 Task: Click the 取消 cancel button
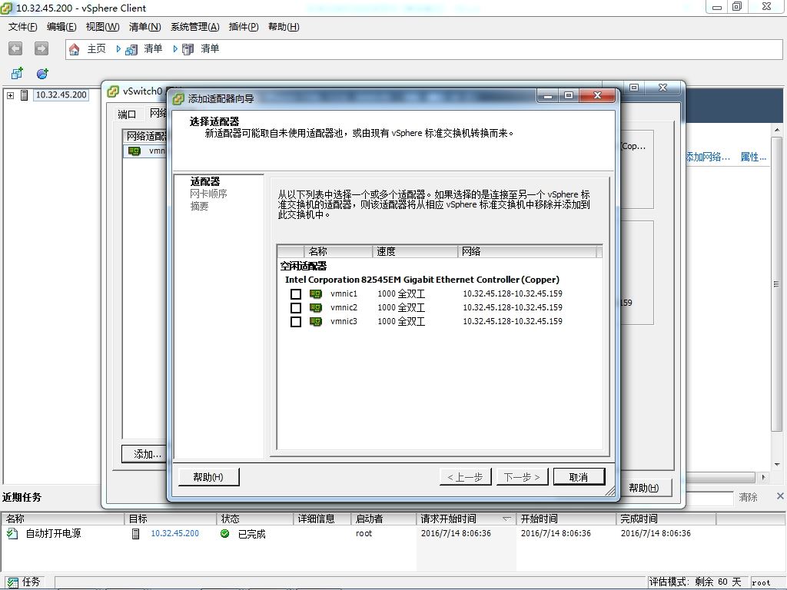coord(579,477)
